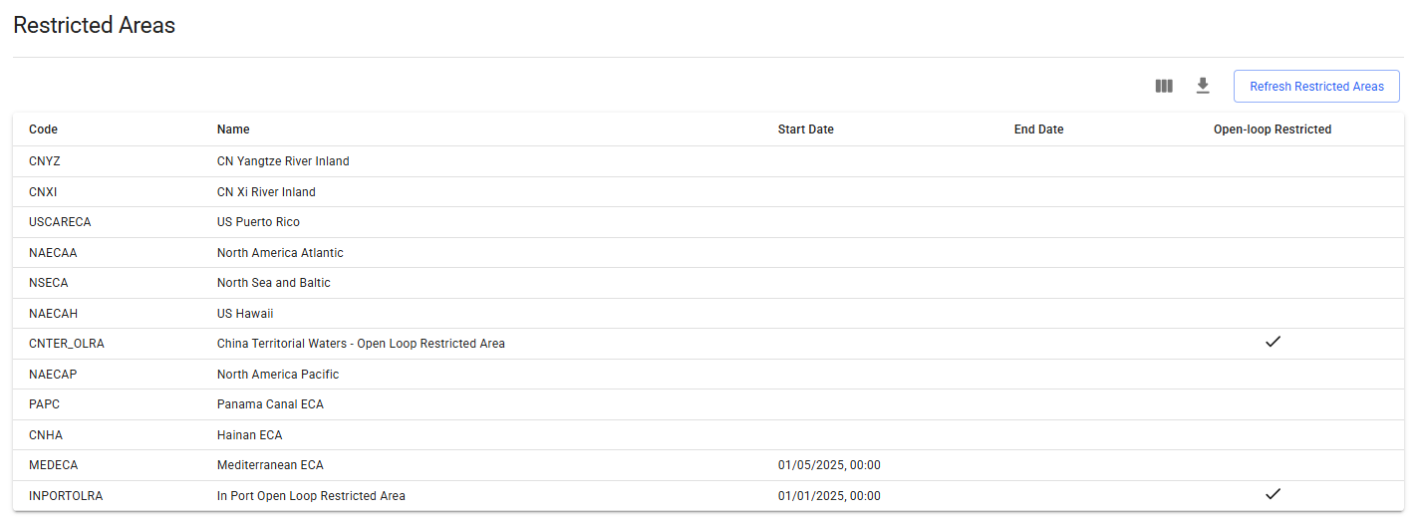The width and height of the screenshot is (1416, 519).
Task: Click the Refresh Restricted Areas button
Action: (x=1316, y=87)
